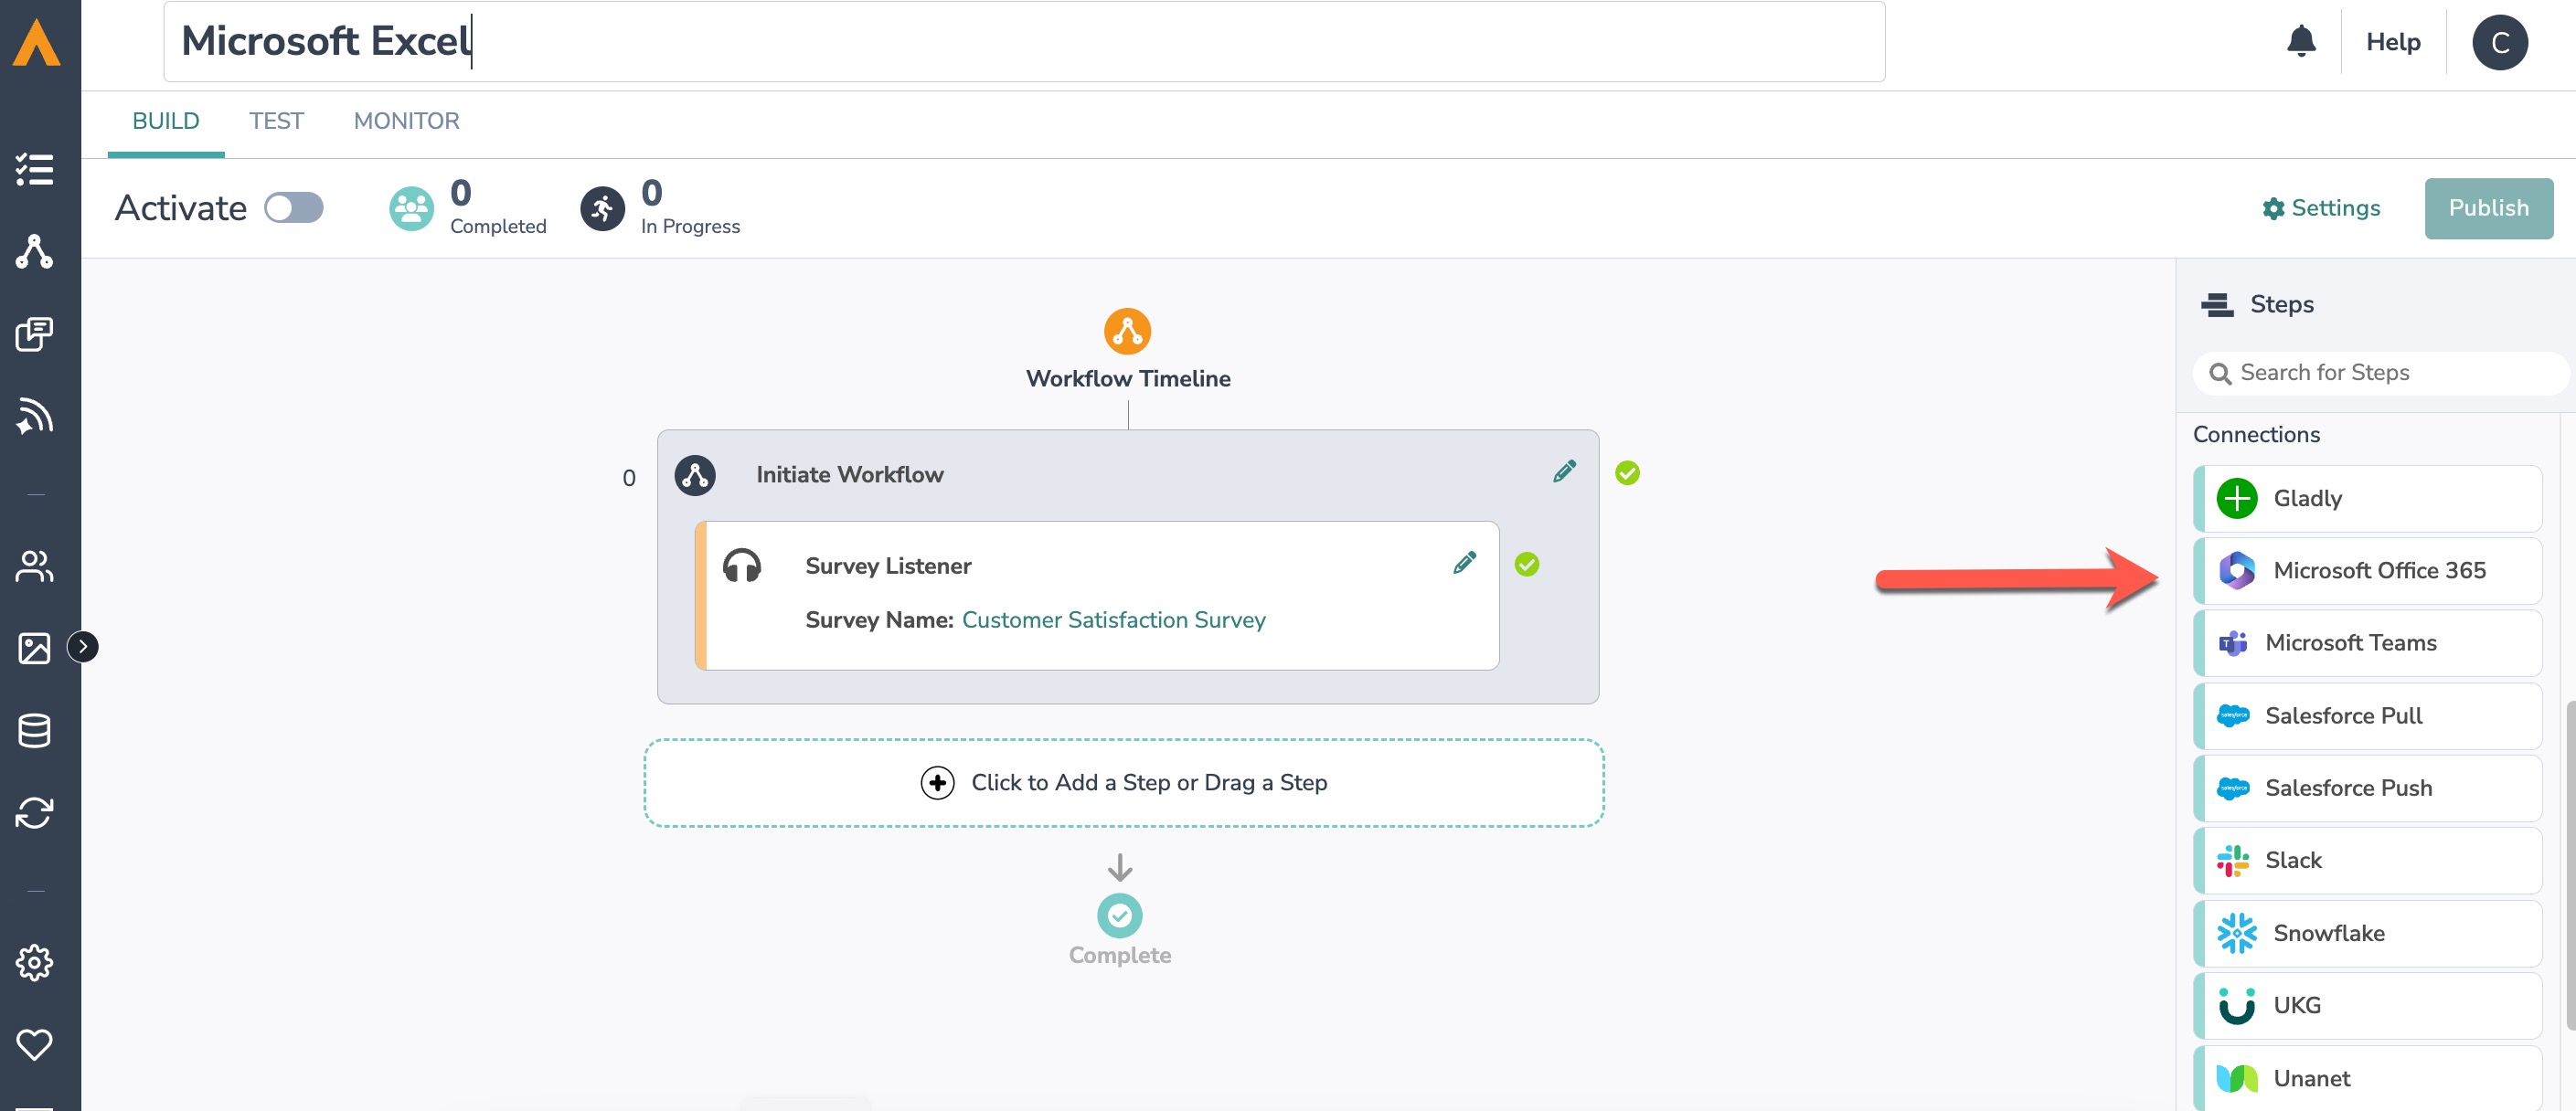Viewport: 2576px width, 1111px height.
Task: Click the heart icon in sidebar
Action: pos(35,1044)
